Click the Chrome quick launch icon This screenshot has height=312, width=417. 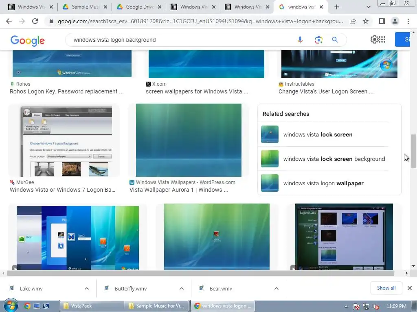[x=27, y=306]
